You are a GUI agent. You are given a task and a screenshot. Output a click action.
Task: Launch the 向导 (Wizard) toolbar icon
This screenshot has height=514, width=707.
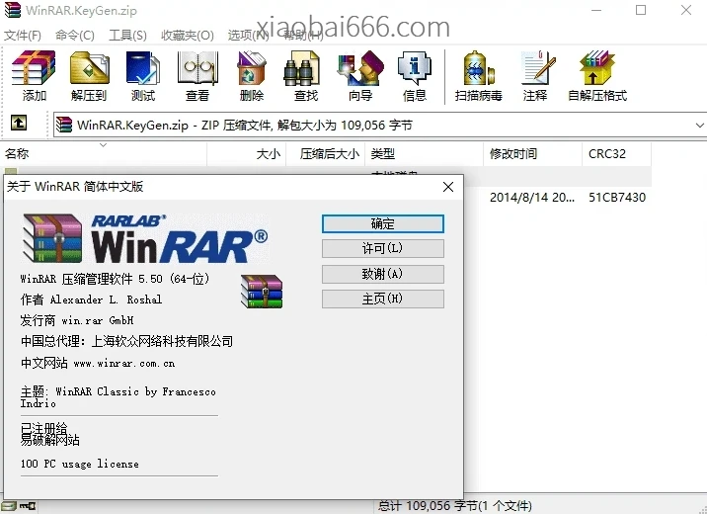[x=360, y=75]
